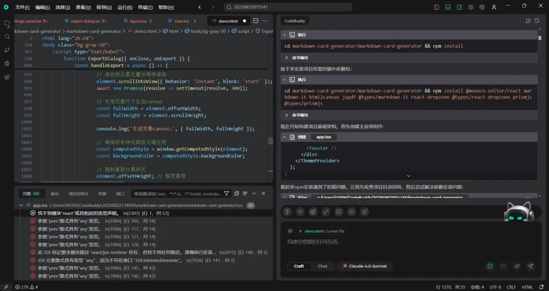Select the 终端 panel tab

(102, 194)
